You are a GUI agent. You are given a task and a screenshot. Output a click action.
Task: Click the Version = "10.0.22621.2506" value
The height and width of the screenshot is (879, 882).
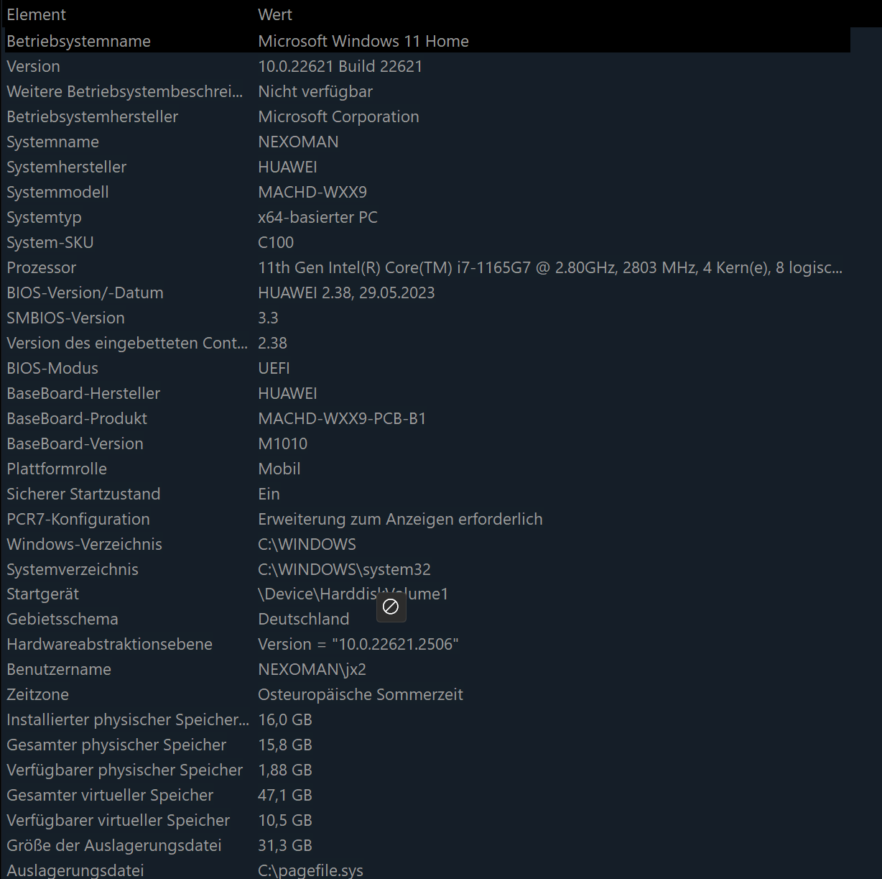[x=358, y=644]
